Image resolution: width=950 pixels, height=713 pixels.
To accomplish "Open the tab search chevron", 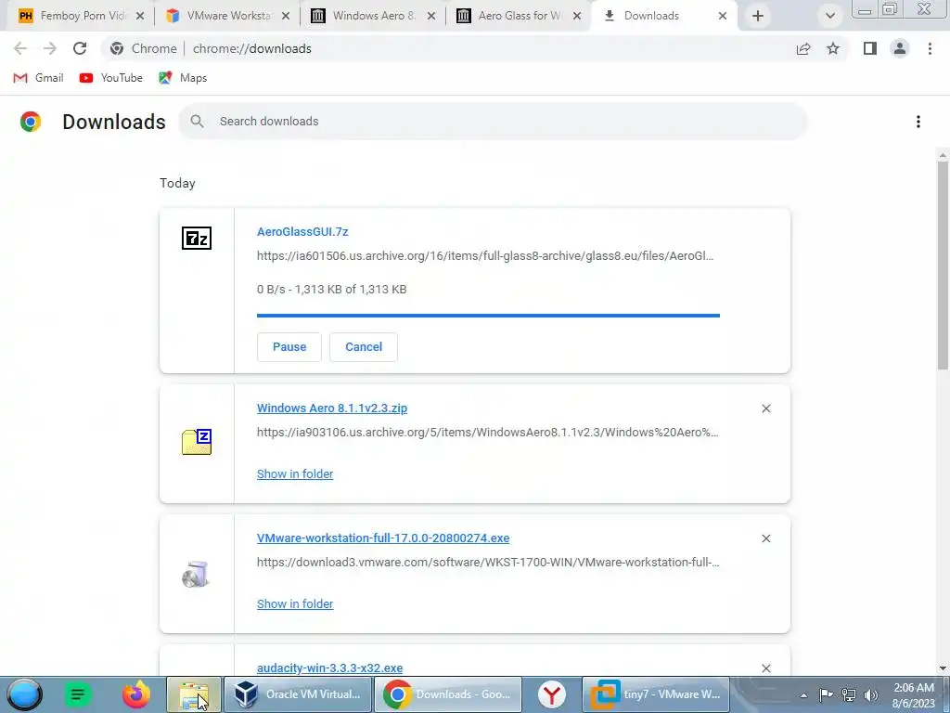I will click(x=830, y=16).
